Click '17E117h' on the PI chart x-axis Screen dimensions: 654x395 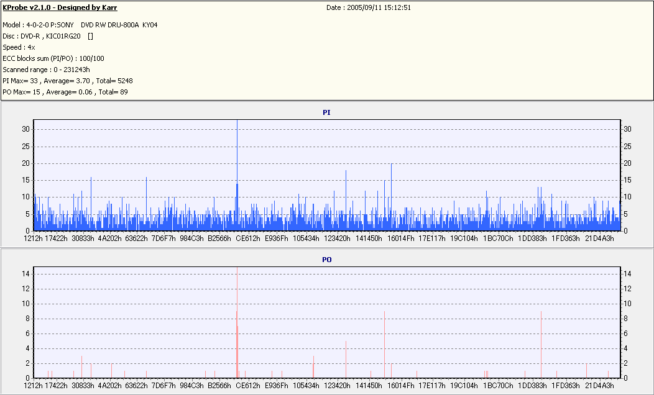pos(431,238)
